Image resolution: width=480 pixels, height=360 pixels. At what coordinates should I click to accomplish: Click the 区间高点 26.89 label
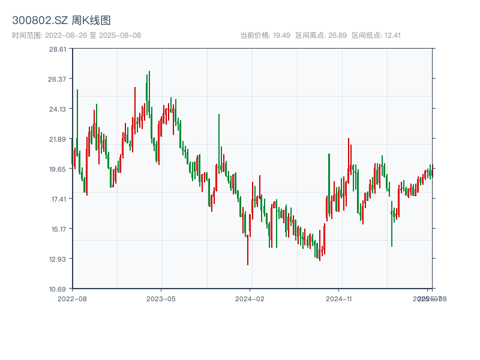click(x=321, y=35)
